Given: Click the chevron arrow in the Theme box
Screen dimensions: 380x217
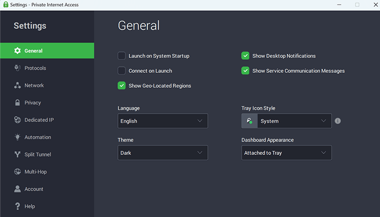Looking at the screenshot, I should 200,152.
